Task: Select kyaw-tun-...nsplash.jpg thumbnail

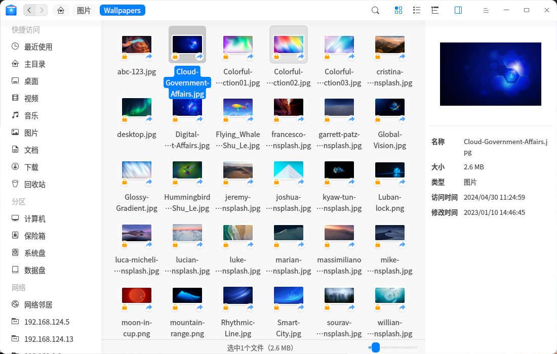Action: point(339,170)
